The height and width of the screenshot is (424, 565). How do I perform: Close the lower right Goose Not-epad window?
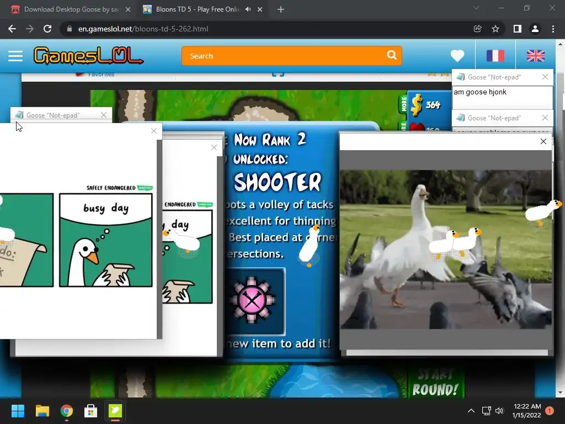point(545,118)
